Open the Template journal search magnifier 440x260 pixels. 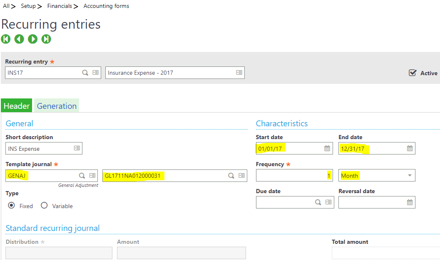[x=82, y=175]
